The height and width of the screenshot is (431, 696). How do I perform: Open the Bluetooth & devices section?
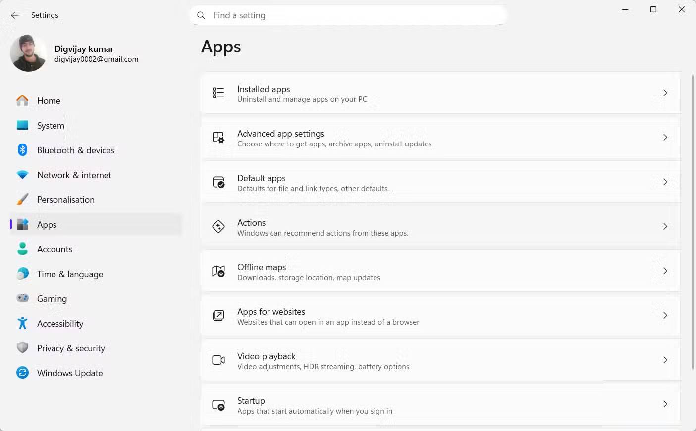click(x=75, y=150)
